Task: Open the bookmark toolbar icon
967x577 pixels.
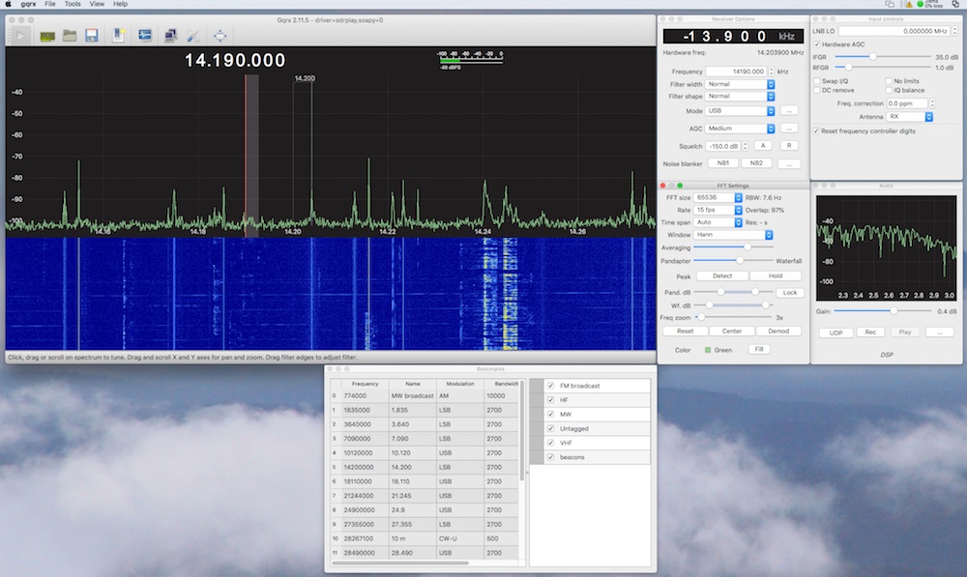Action: (118, 35)
